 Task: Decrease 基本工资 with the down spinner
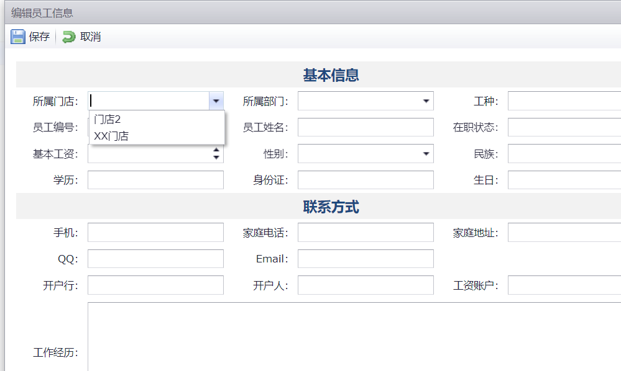click(x=216, y=157)
